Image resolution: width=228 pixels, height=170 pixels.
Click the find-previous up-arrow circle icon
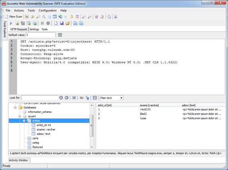(67, 98)
